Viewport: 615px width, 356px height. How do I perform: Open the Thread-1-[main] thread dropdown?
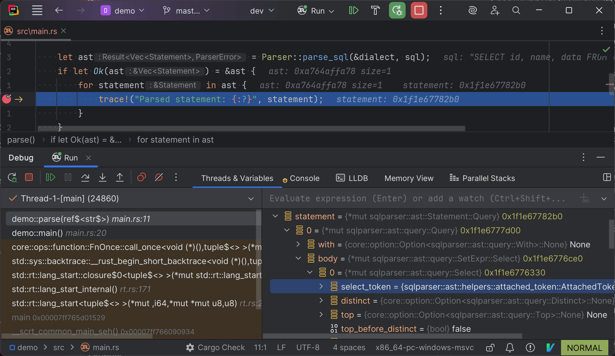click(x=251, y=199)
